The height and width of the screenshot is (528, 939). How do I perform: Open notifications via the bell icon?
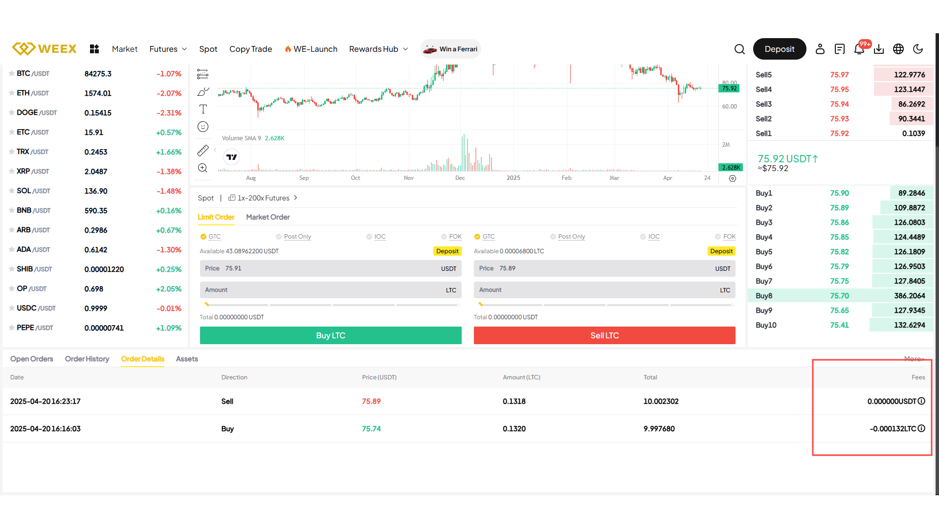(x=859, y=49)
